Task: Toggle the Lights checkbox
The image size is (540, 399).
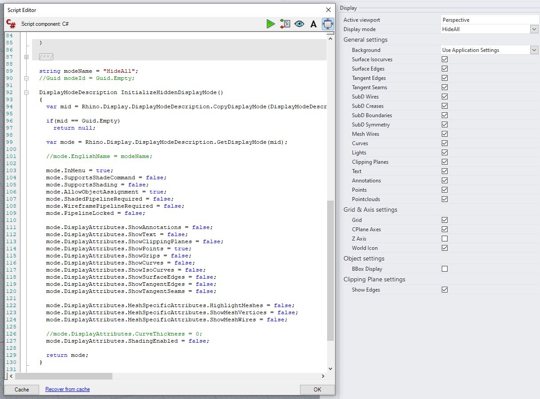Action: pos(444,153)
